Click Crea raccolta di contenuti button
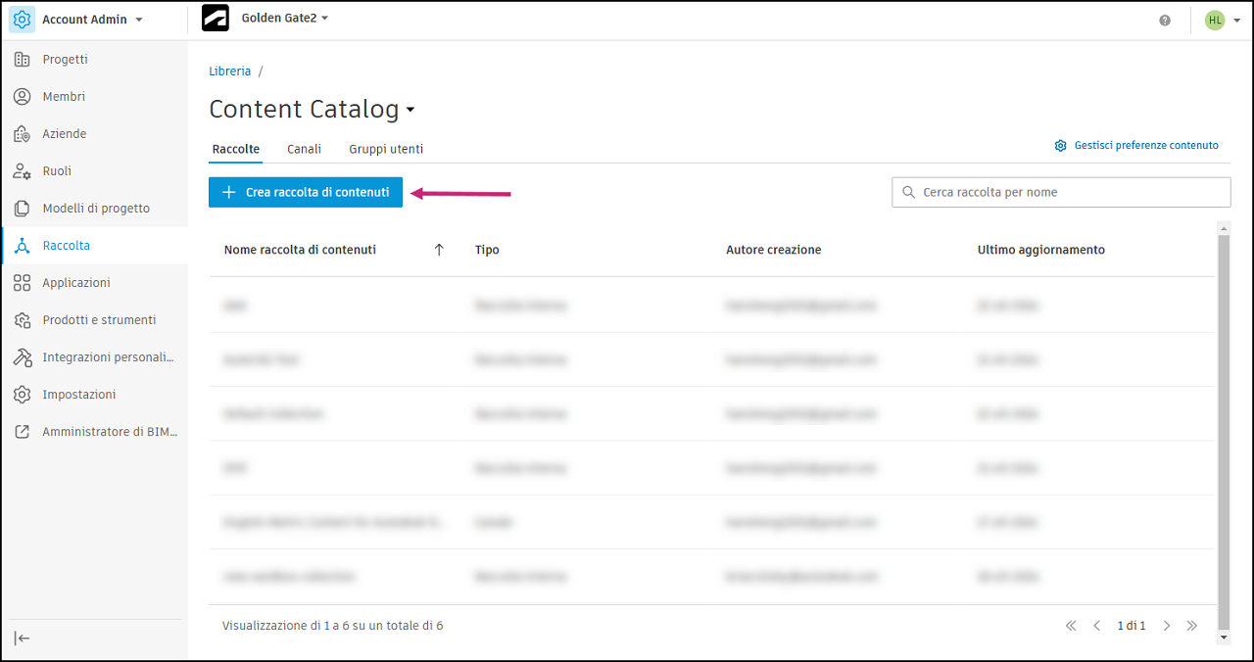Image resolution: width=1254 pixels, height=662 pixels. tap(306, 192)
